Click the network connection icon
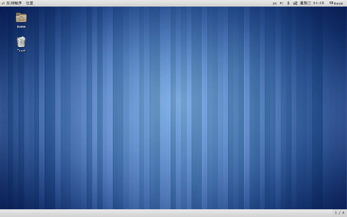 tap(295, 3)
